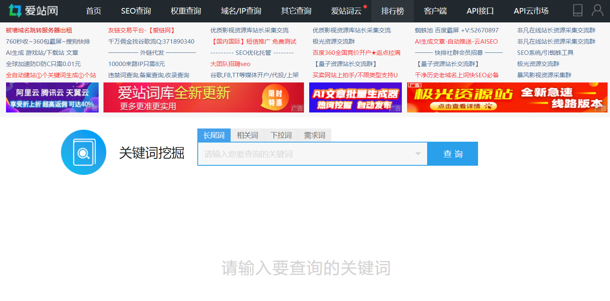The height and width of the screenshot is (301, 610).
Task: Open the 客户端 menu item
Action: click(x=435, y=11)
